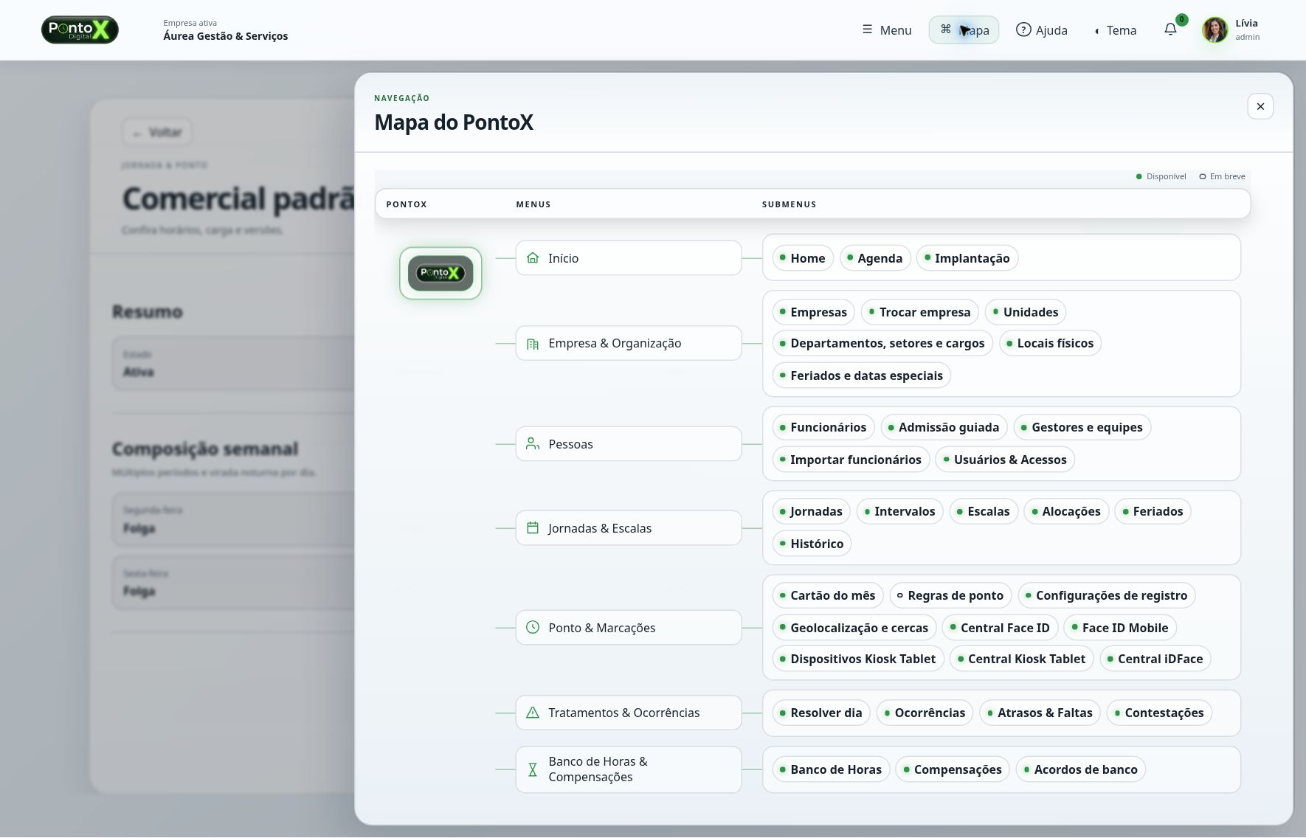This screenshot has width=1306, height=838.
Task: Open Atrasos & Faltas chip
Action: click(x=1040, y=713)
